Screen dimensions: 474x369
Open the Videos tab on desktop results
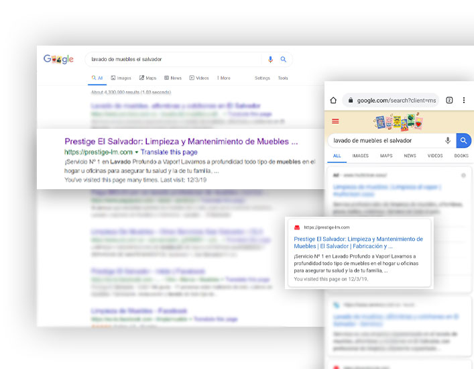[x=199, y=78]
